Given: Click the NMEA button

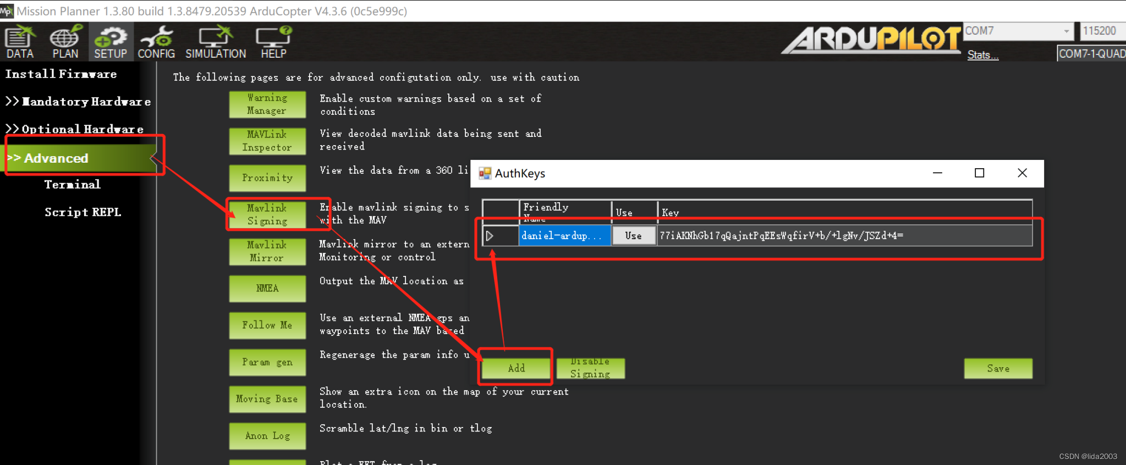Looking at the screenshot, I should pyautogui.click(x=267, y=289).
